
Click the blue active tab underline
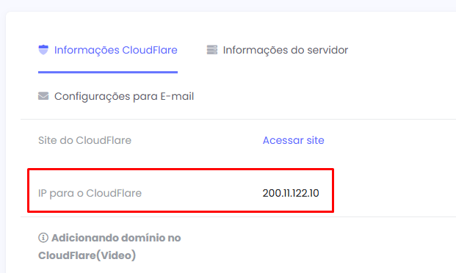(108, 72)
